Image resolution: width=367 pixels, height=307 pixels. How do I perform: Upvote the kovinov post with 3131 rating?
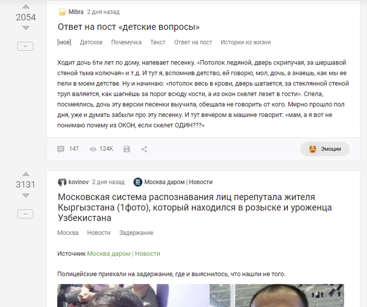point(26,174)
